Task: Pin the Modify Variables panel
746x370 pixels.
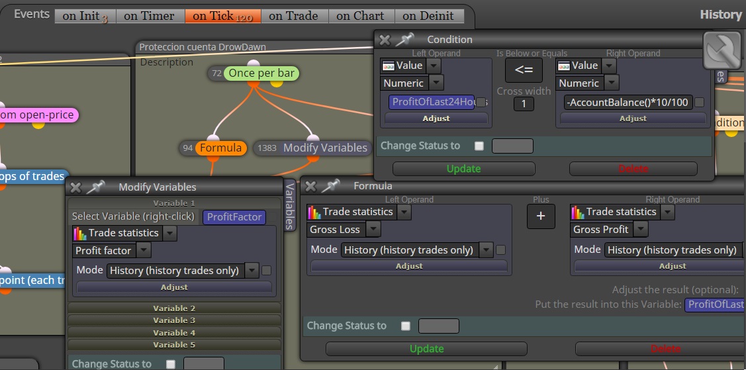Action: (x=95, y=187)
